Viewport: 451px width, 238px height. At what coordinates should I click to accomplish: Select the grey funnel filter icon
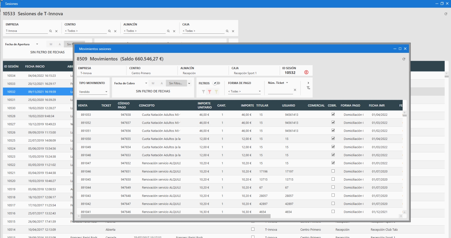point(203,92)
